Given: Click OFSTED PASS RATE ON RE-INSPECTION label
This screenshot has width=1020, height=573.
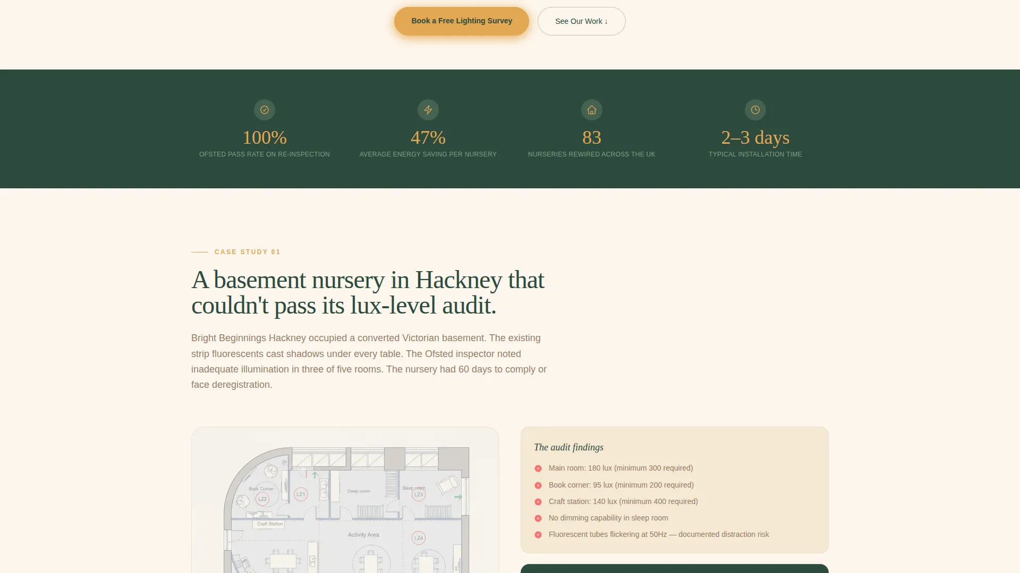Looking at the screenshot, I should pos(265,154).
